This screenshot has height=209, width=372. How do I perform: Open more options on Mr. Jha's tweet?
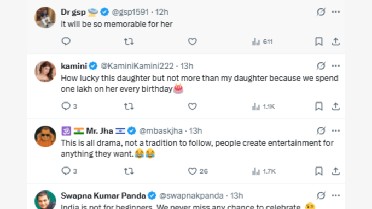point(336,130)
